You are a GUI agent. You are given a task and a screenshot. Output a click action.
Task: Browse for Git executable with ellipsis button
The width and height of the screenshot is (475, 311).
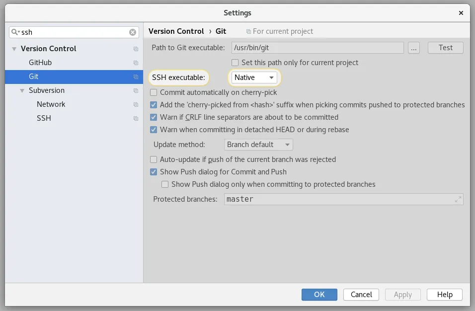(414, 48)
